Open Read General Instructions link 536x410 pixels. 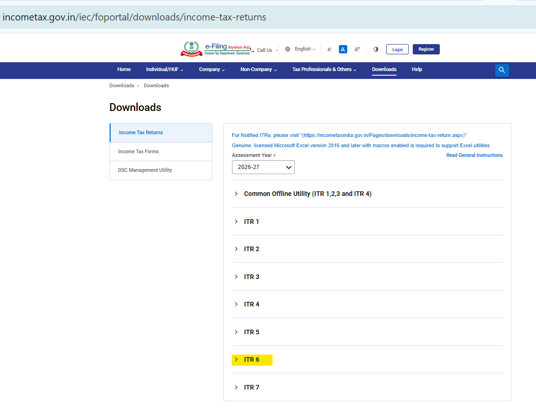(x=475, y=156)
